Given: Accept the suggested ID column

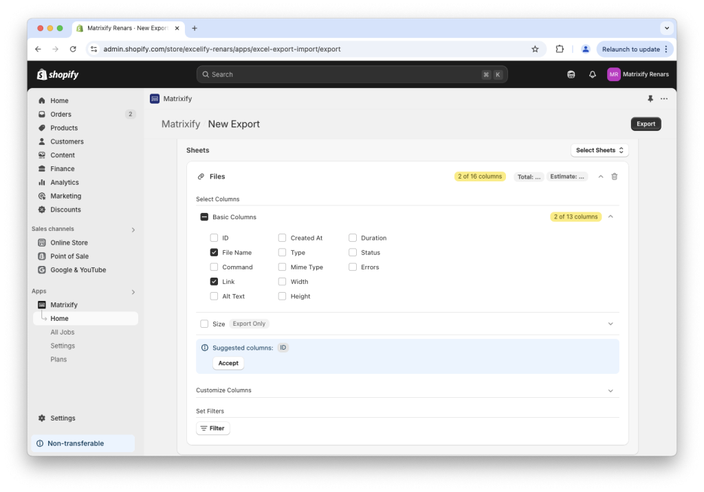Looking at the screenshot, I should click(228, 363).
